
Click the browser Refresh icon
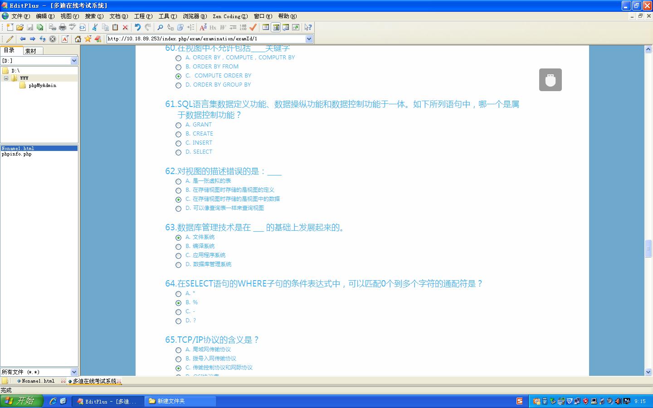point(43,39)
